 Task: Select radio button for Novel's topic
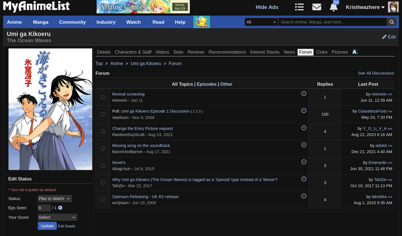103,165
